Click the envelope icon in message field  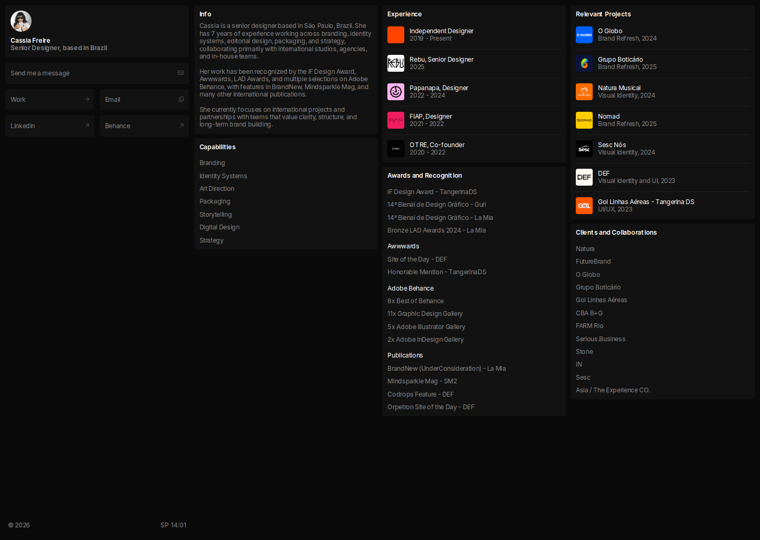(x=180, y=73)
